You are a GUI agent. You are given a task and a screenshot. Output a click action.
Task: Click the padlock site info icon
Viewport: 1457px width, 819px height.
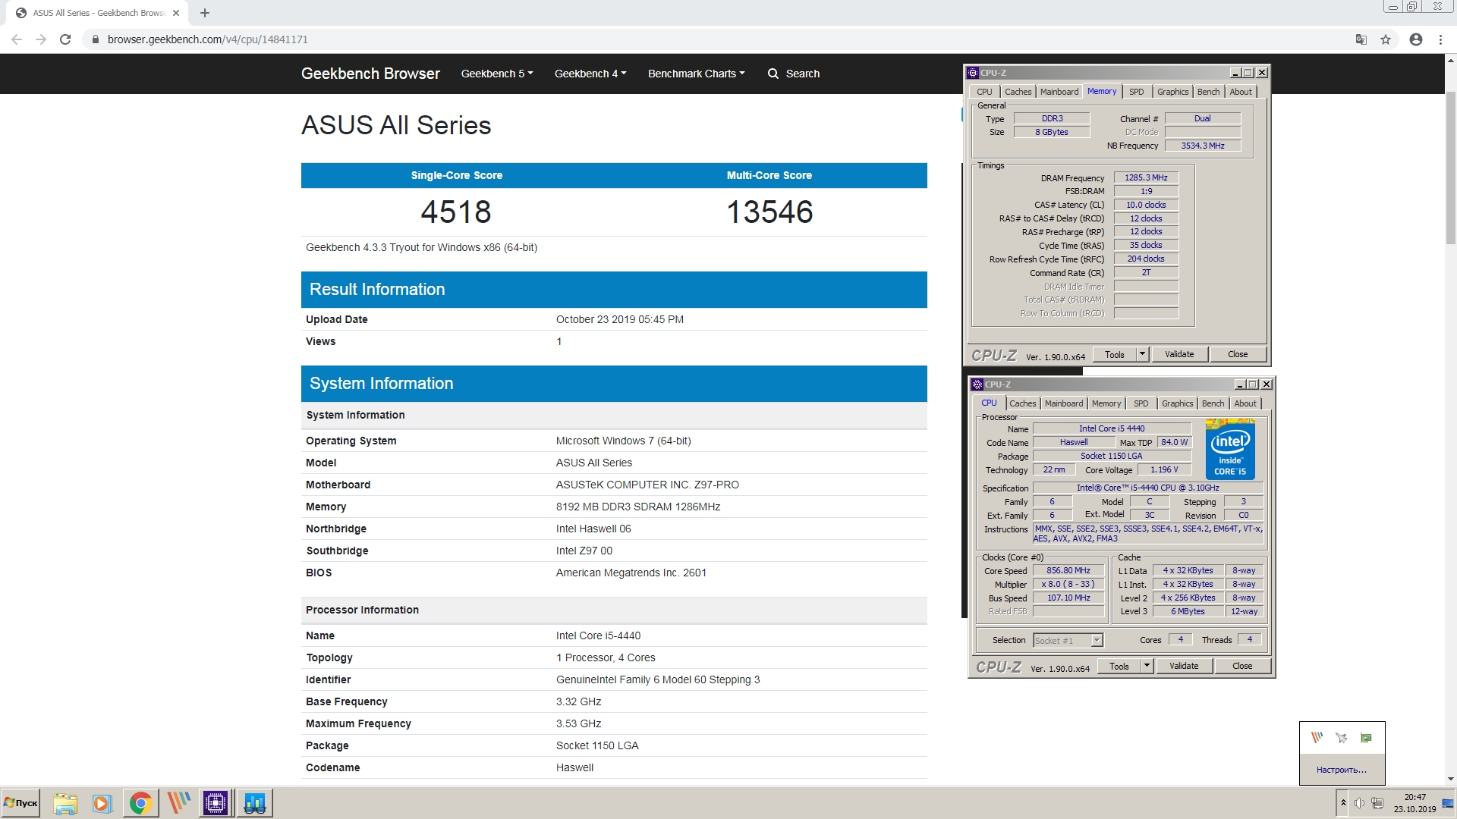95,39
